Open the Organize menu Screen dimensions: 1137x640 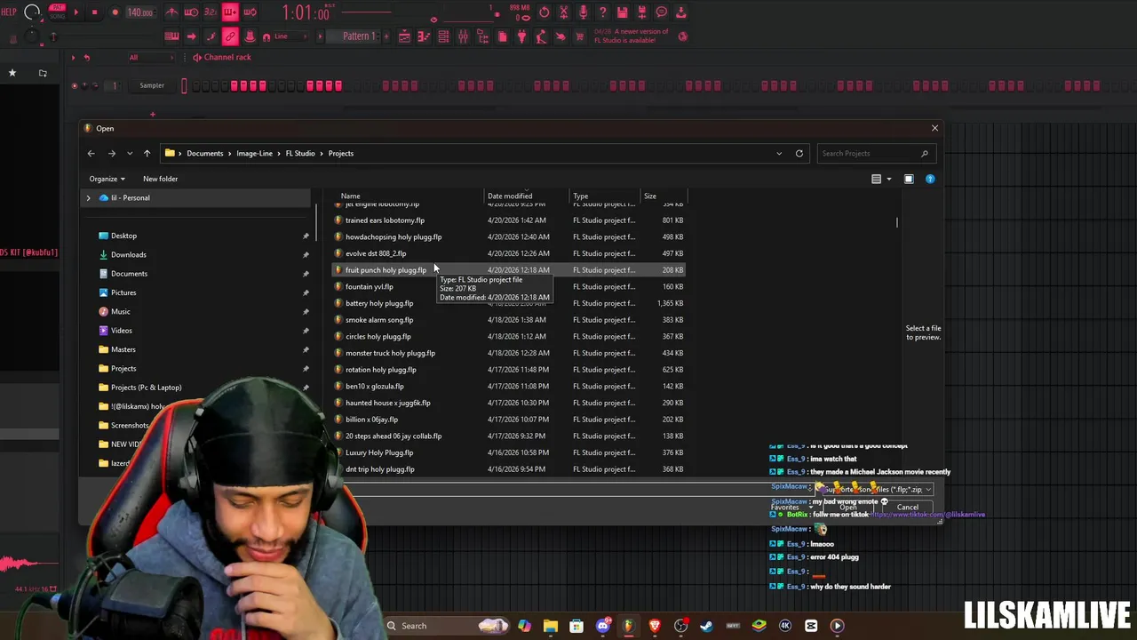[107, 179]
